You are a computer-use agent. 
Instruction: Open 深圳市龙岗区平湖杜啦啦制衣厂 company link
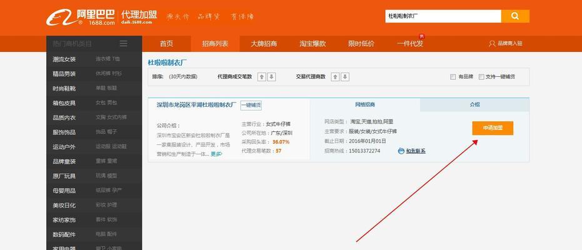pos(196,105)
